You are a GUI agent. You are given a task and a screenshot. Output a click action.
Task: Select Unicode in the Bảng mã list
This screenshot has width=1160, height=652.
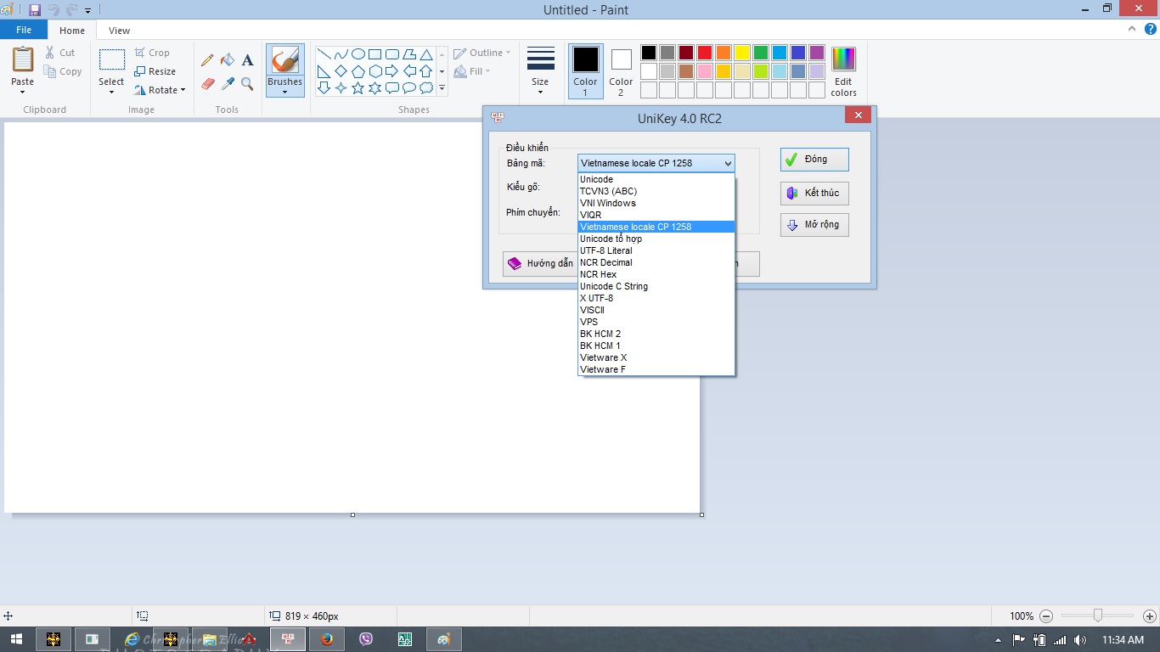pyautogui.click(x=656, y=179)
